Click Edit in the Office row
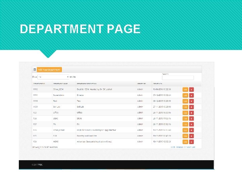 185,113
